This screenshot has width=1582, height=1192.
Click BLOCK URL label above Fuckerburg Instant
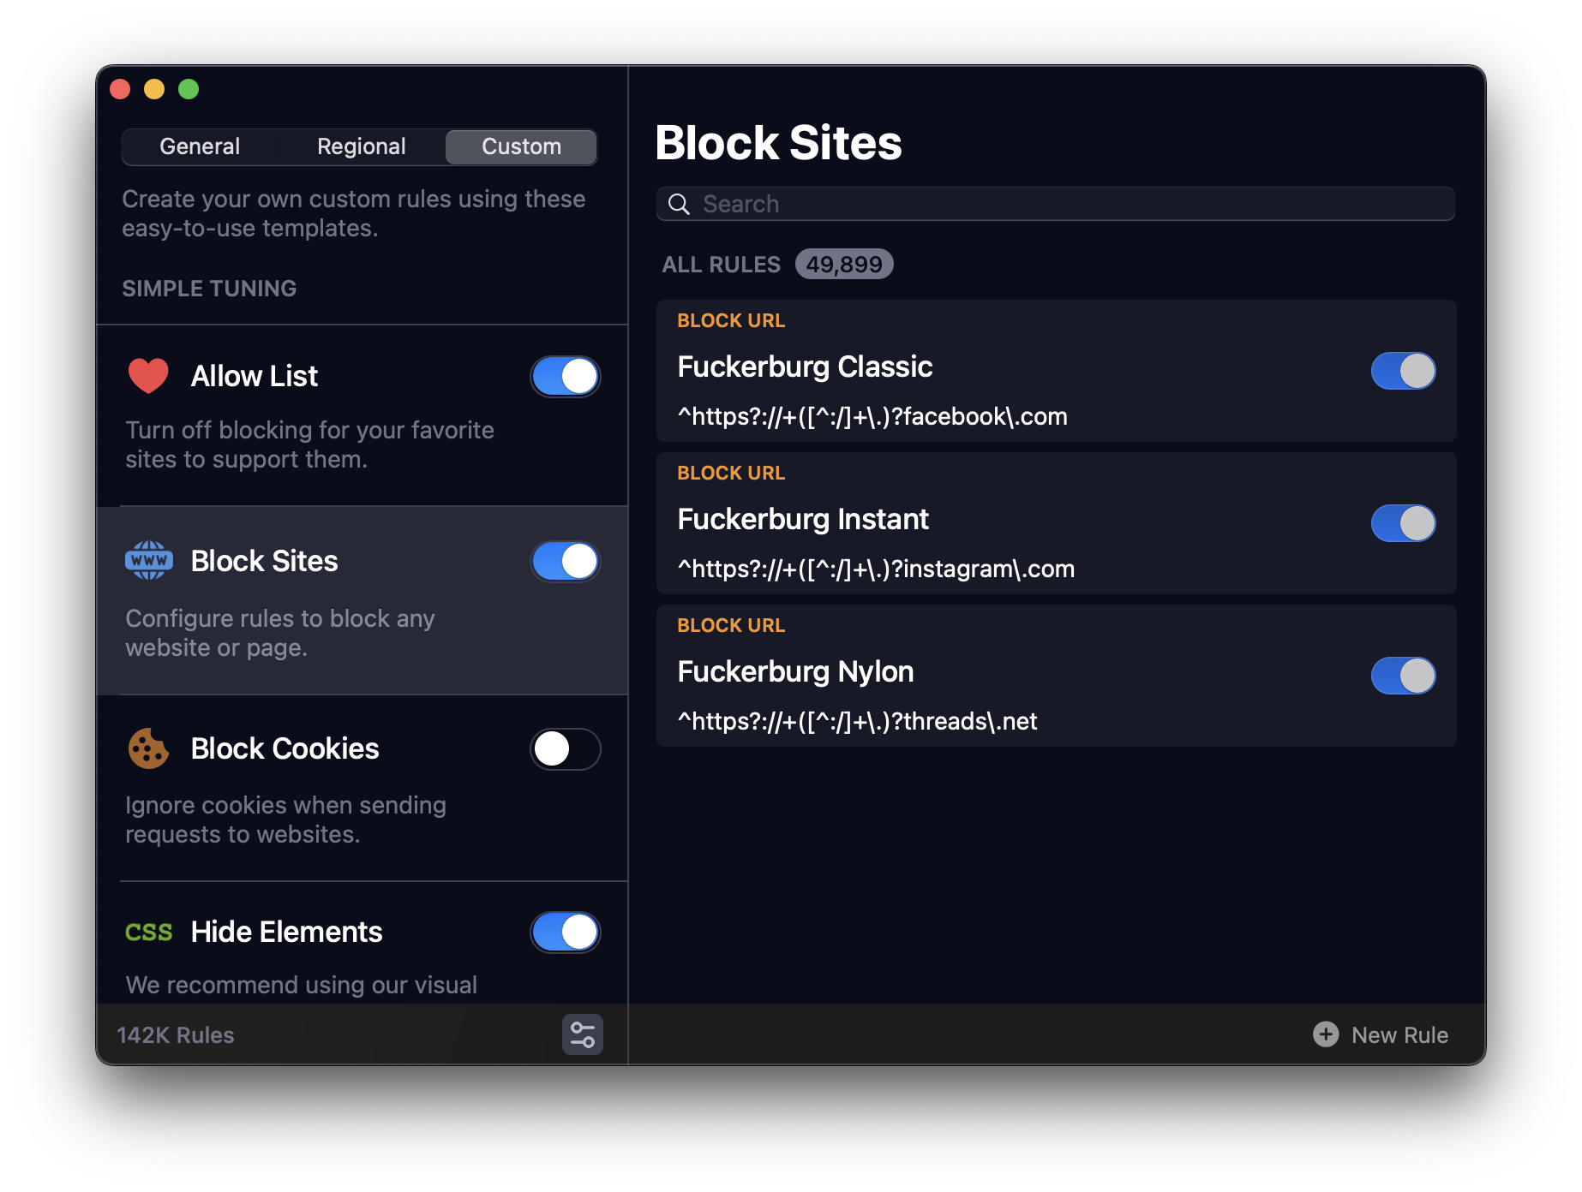coord(731,473)
